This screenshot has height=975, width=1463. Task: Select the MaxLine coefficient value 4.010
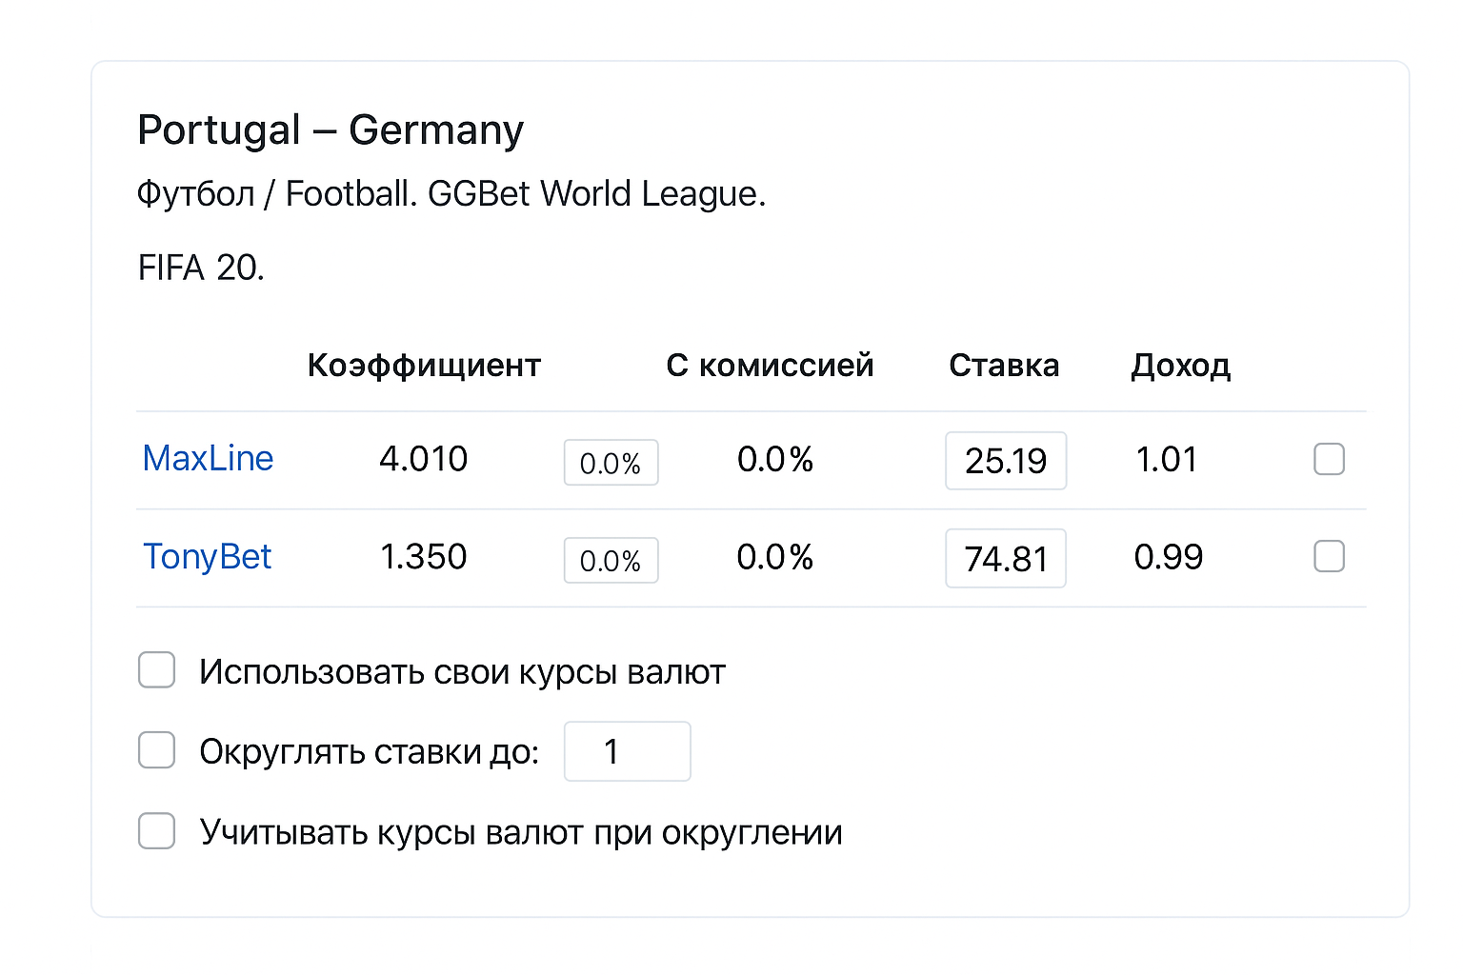424,459
